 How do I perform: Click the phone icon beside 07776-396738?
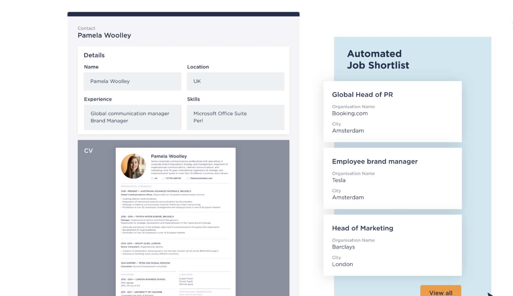point(164,178)
